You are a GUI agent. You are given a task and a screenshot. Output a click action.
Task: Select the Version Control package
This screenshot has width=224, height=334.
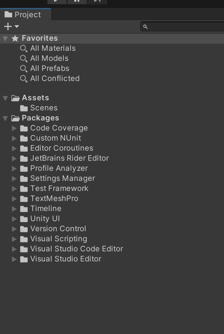(58, 229)
